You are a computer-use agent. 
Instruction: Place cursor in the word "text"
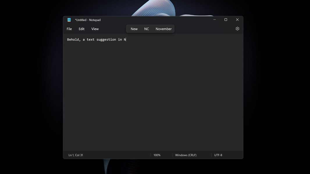tap(90, 40)
